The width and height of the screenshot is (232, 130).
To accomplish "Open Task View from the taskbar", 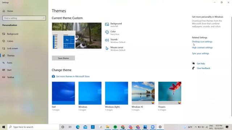I will pyautogui.click(x=70, y=127).
